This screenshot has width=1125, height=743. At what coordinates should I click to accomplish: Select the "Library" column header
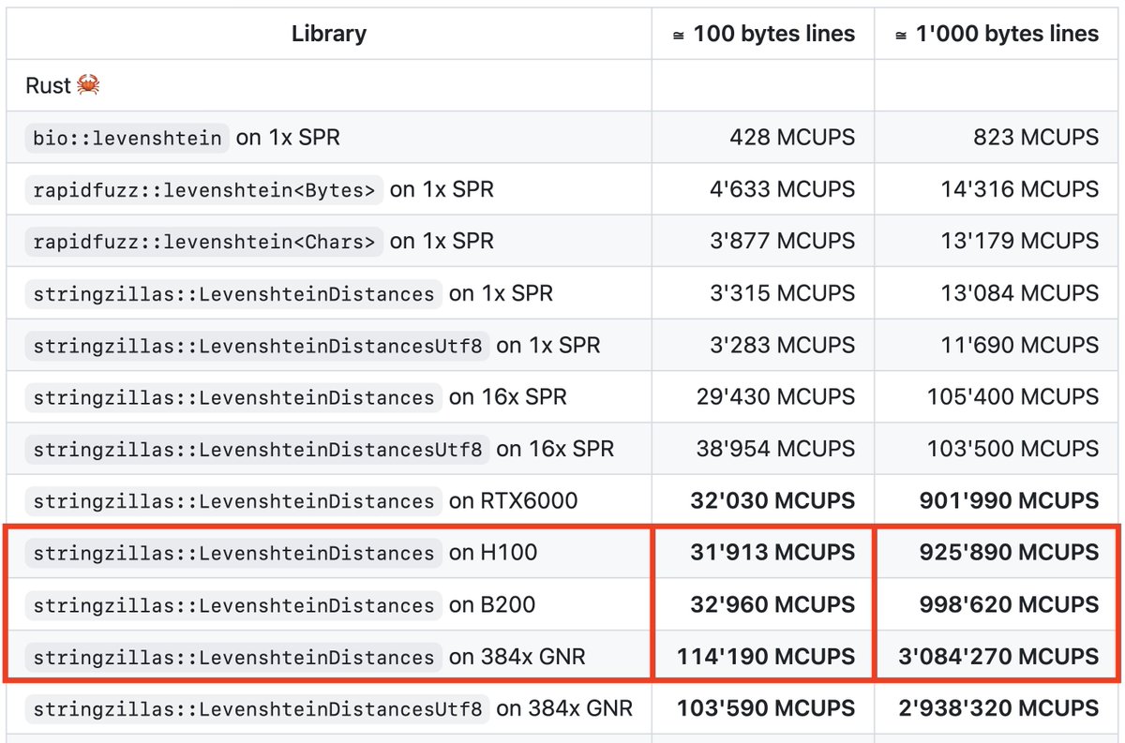pos(329,34)
